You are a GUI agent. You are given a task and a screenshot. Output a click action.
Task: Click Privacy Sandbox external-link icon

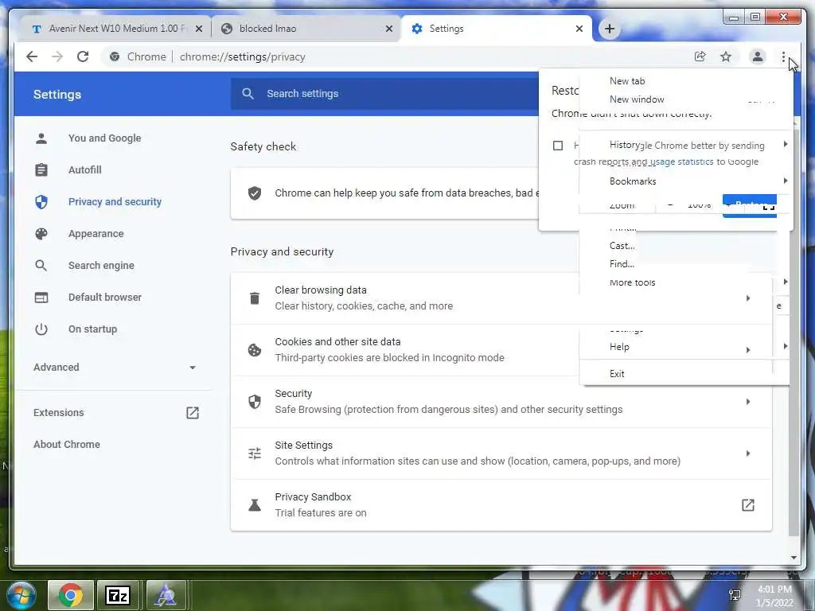pos(748,505)
